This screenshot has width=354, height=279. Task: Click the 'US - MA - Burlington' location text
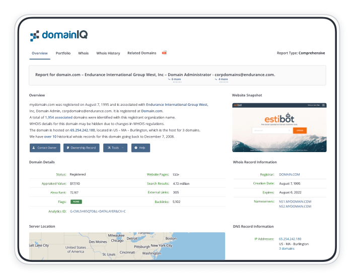click(x=294, y=244)
